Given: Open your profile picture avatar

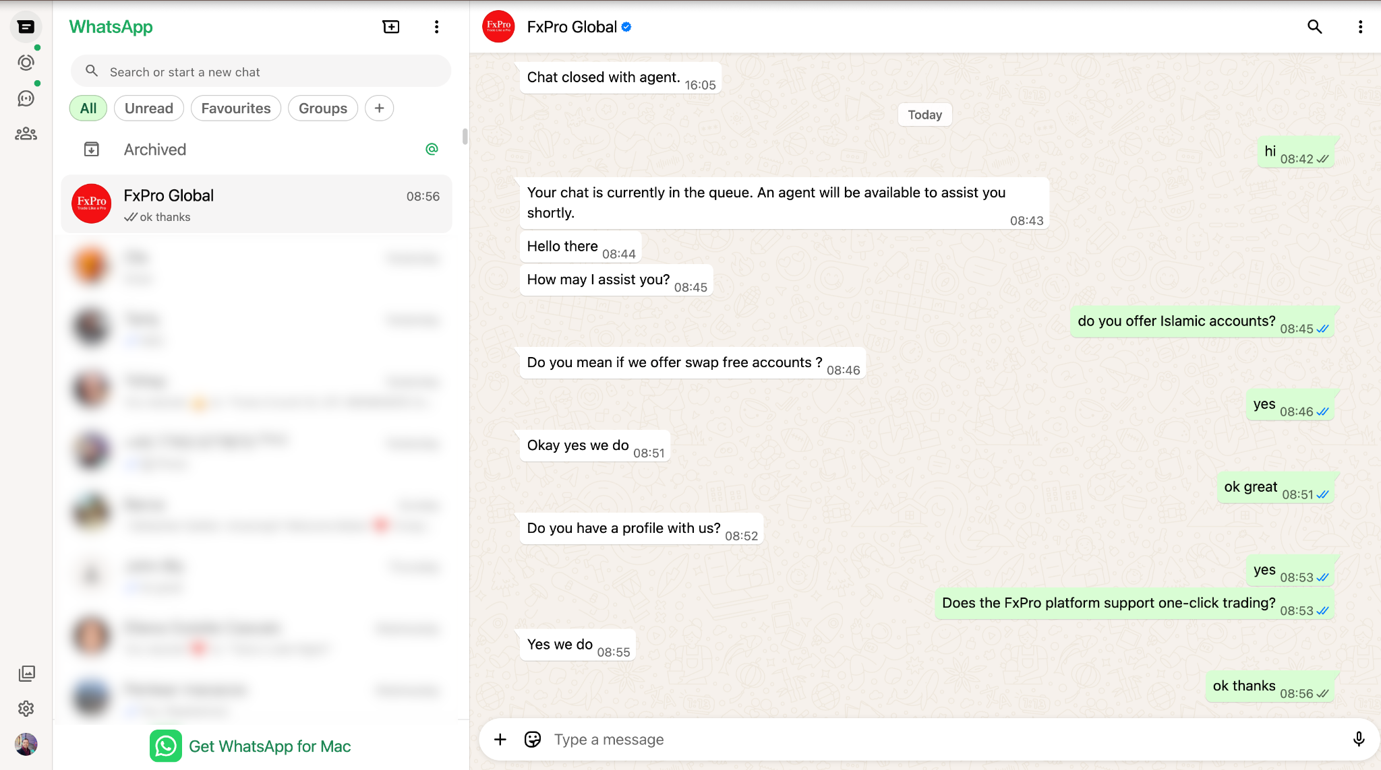Looking at the screenshot, I should pyautogui.click(x=26, y=744).
